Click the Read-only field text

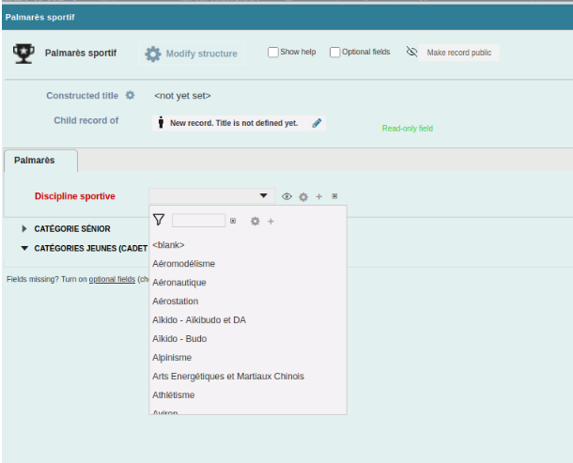pyautogui.click(x=407, y=129)
